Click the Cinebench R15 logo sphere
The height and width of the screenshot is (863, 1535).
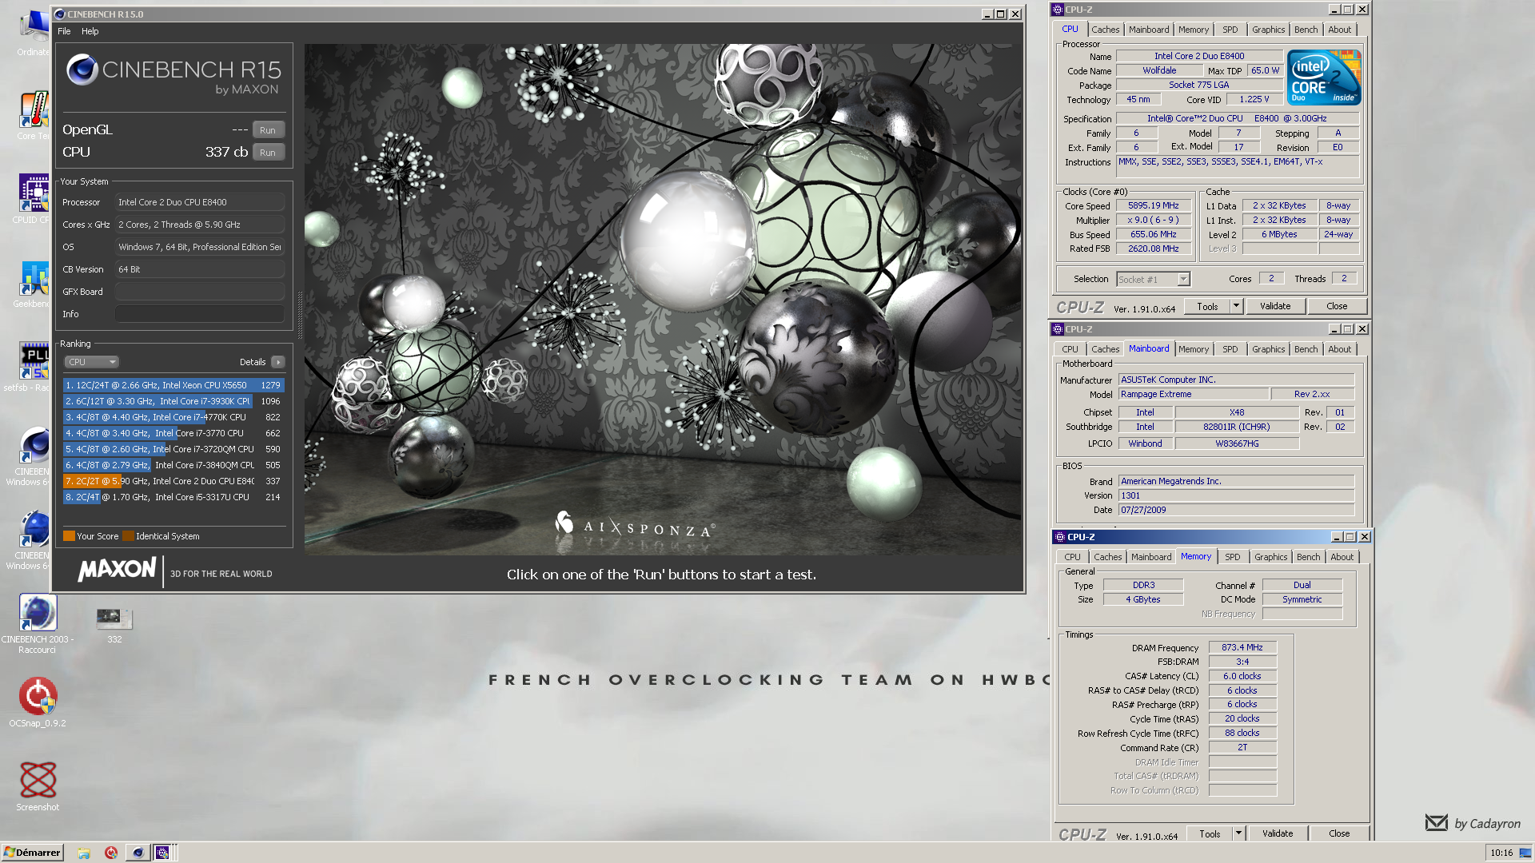(x=82, y=70)
